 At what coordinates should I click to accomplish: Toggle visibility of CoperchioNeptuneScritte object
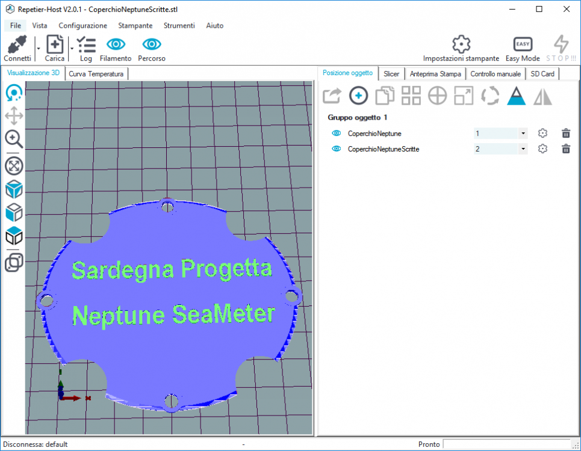click(337, 149)
